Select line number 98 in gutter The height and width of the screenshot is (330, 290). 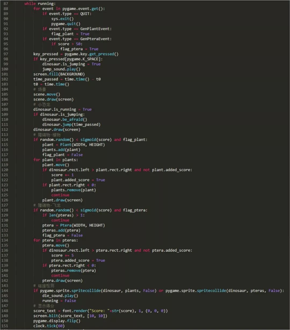pos(6,59)
